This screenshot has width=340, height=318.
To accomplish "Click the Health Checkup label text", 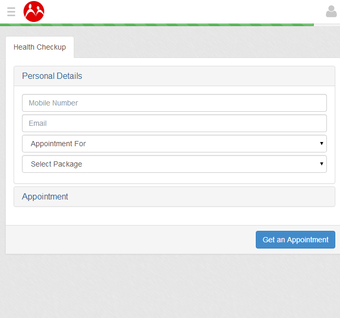I will (x=40, y=47).
